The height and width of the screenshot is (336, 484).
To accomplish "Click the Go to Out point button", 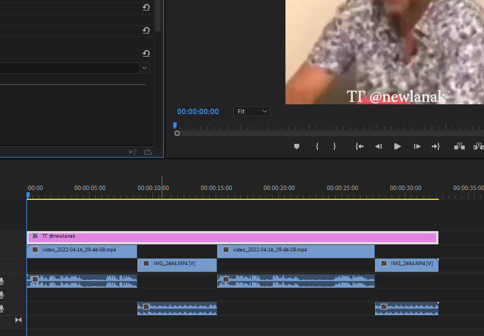I will click(x=436, y=147).
